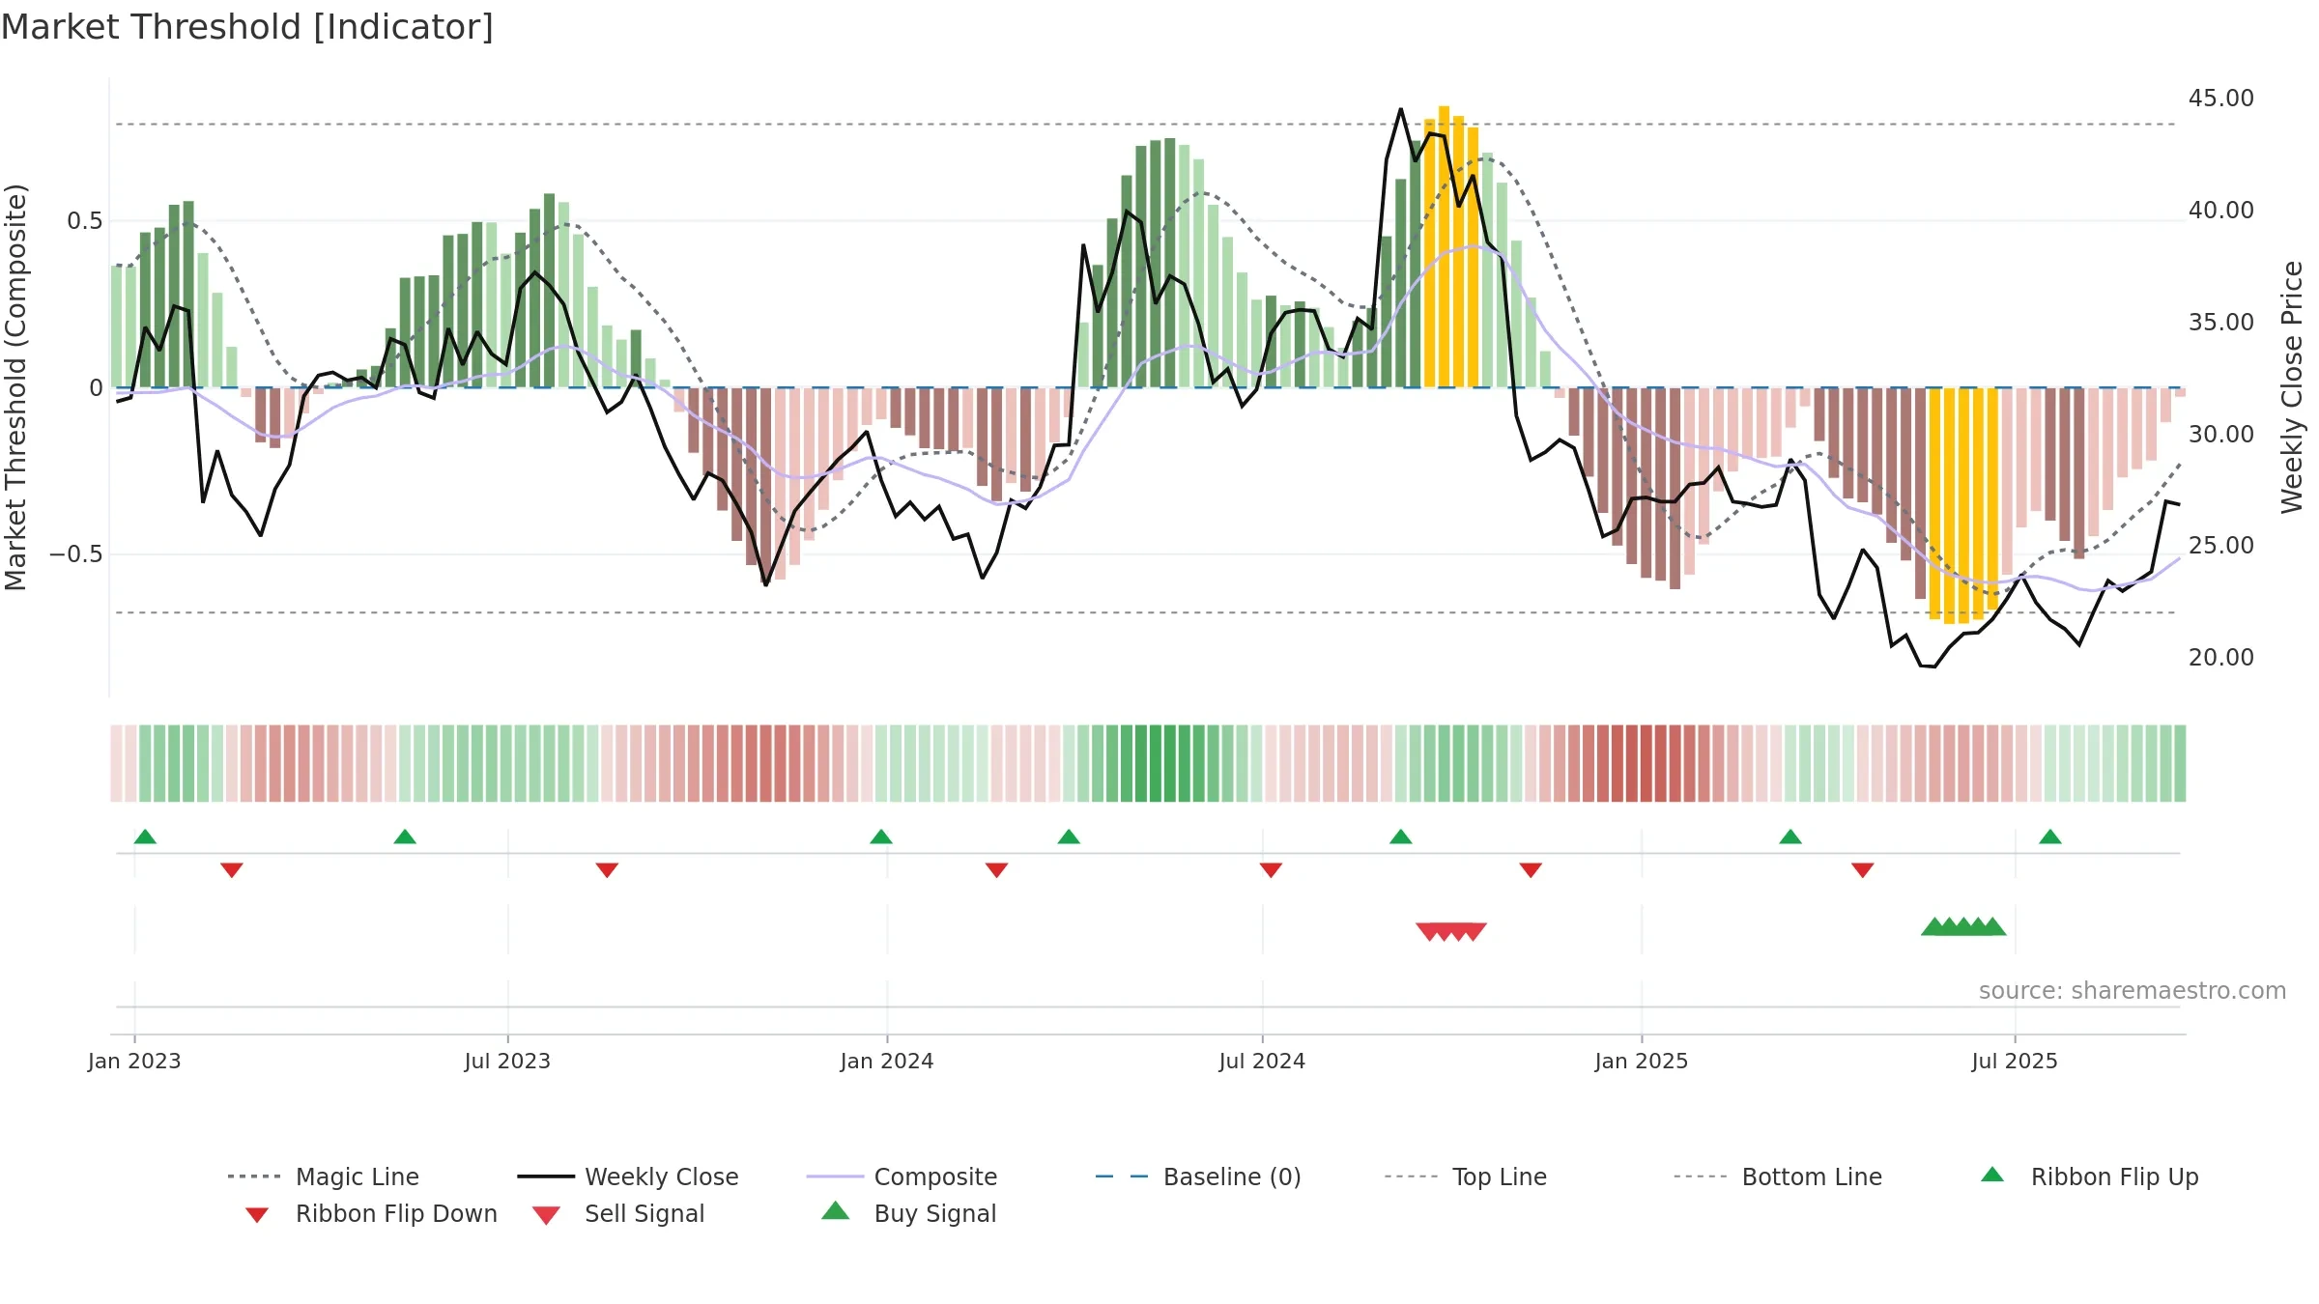Click the darkest green segment of the ribbon
The image size is (2319, 1304).
pos(1170,763)
